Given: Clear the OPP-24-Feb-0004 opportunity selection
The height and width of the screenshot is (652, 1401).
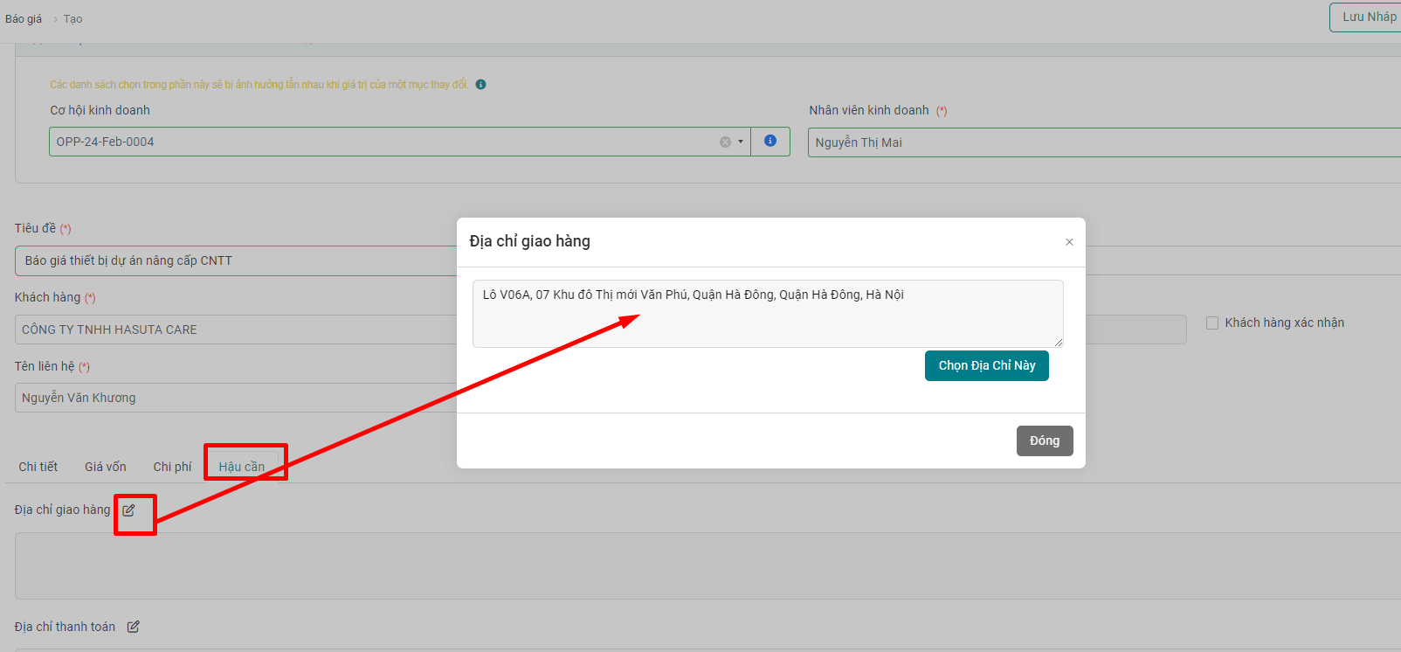Looking at the screenshot, I should point(725,142).
